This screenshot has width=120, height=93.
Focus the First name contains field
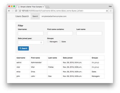(60, 33)
